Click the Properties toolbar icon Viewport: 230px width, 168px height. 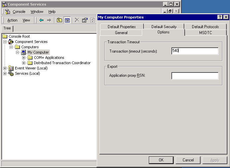(85, 20)
